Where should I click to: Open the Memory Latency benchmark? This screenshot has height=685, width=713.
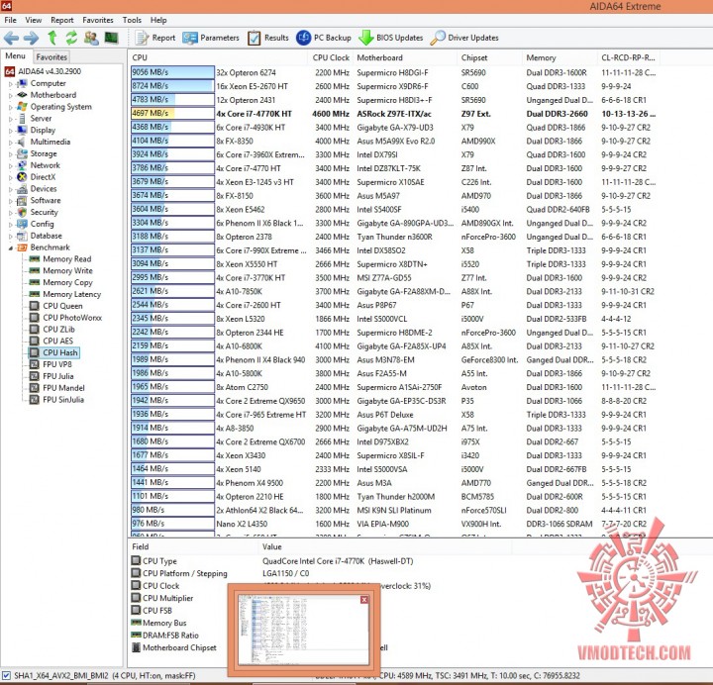[x=65, y=295]
